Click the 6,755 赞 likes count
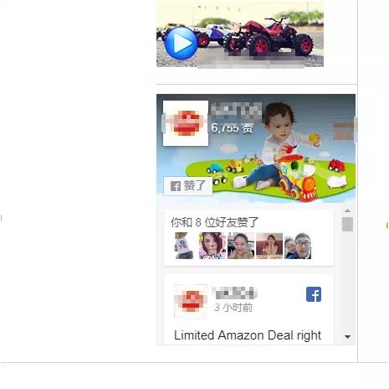Viewport: 389px width, 389px height. coord(232,128)
